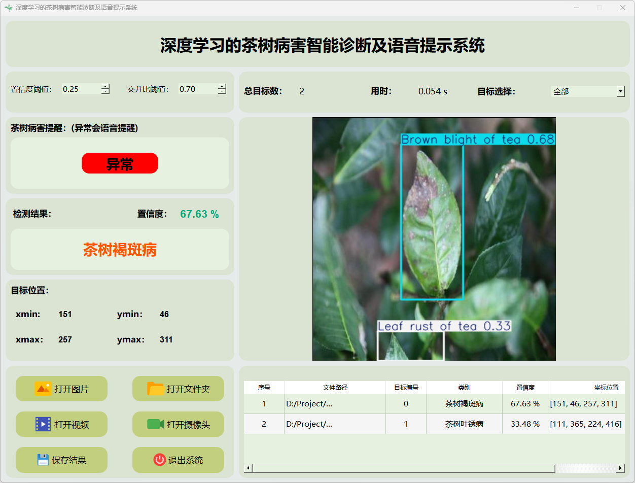Click the red power exit icon
Viewport: 635px width, 483px height.
click(159, 460)
